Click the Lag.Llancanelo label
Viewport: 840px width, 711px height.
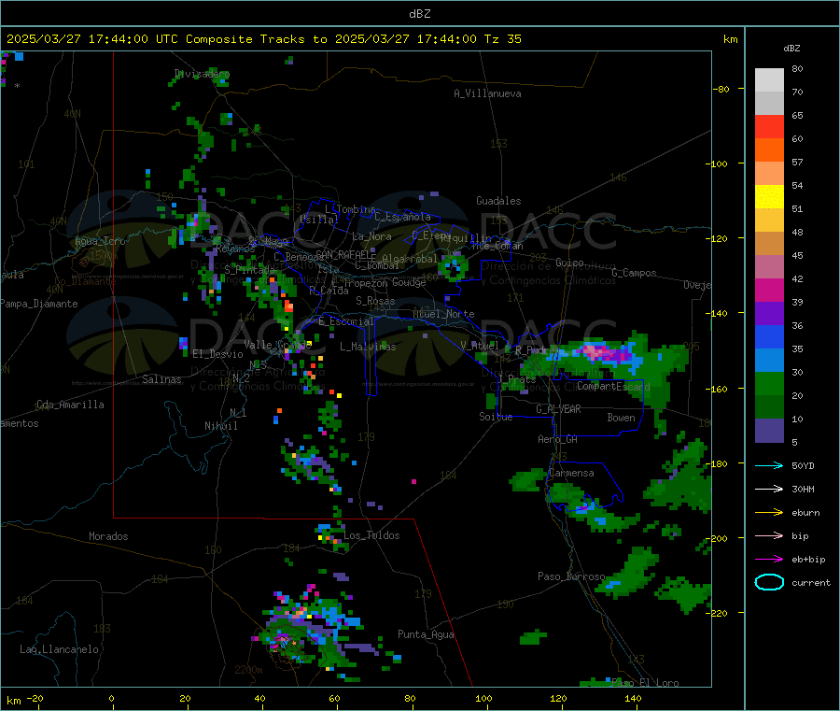tap(59, 649)
